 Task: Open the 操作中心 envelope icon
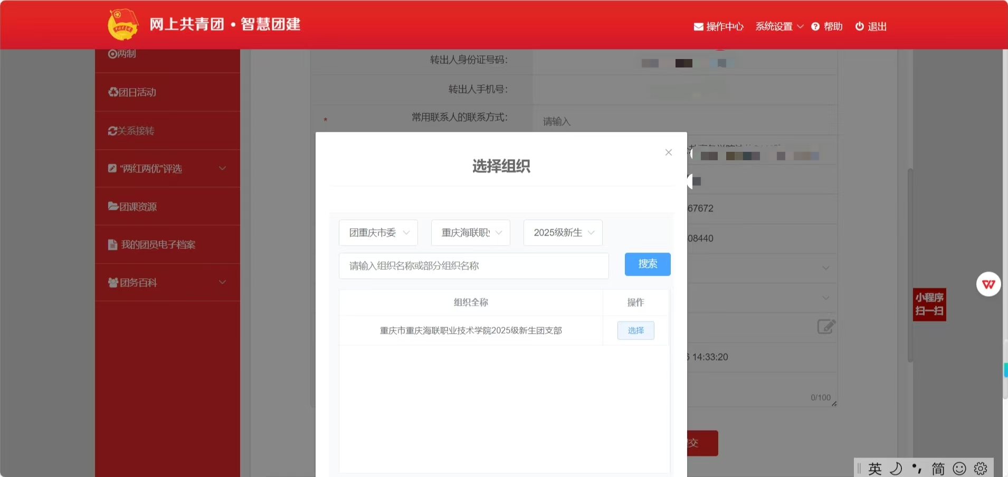click(x=698, y=27)
